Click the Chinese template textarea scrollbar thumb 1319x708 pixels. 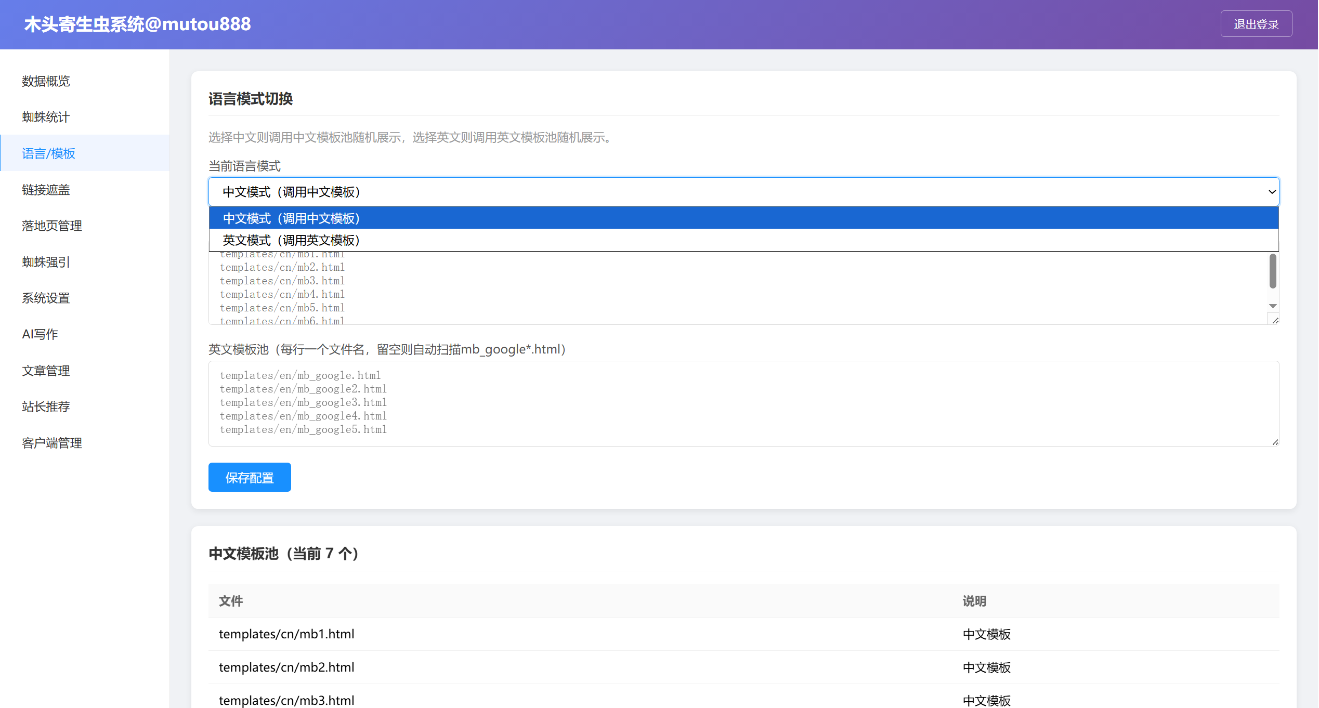point(1273,271)
